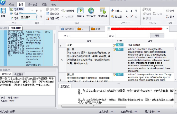
Task: Go to previous sentence (上一句)
Action: tap(37, 11)
